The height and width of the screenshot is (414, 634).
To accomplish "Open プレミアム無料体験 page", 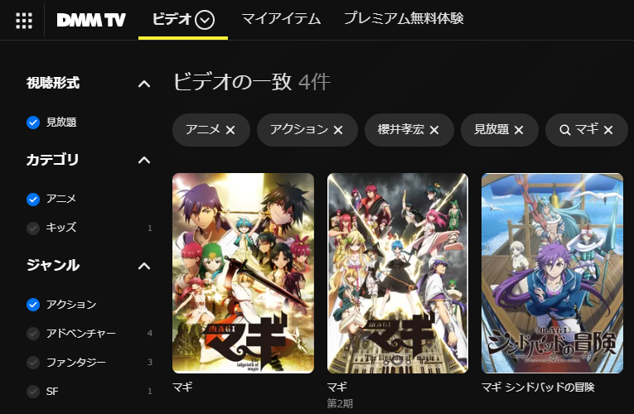I will (x=404, y=18).
